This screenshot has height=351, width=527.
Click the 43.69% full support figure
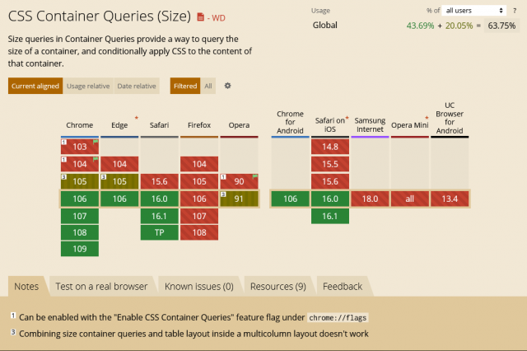pos(420,26)
